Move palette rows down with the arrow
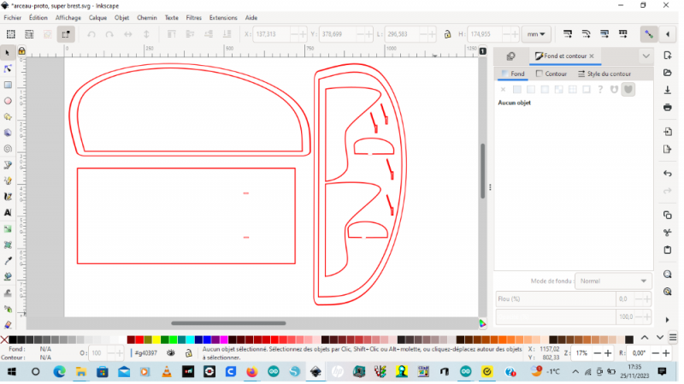 coord(659,337)
